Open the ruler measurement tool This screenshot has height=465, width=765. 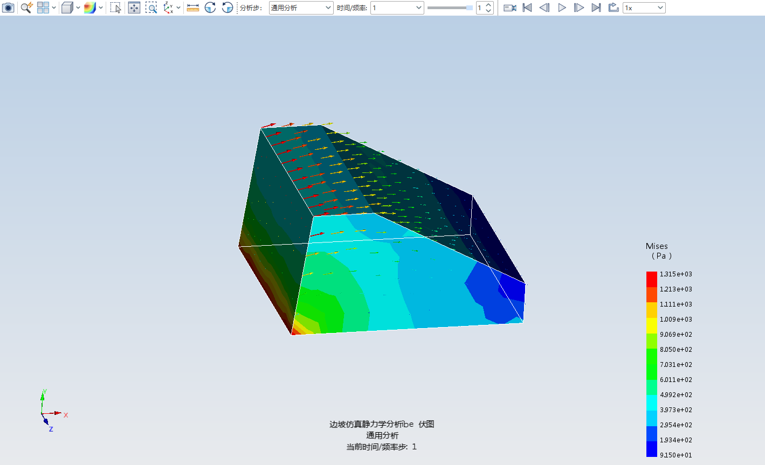coord(193,8)
